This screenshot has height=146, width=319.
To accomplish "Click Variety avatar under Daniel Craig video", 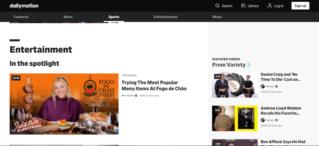I will [263, 86].
